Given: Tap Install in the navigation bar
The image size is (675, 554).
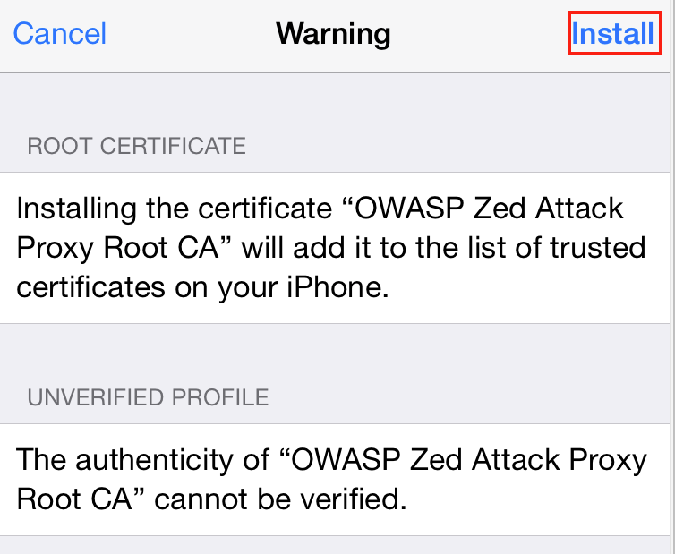Looking at the screenshot, I should 612,34.
